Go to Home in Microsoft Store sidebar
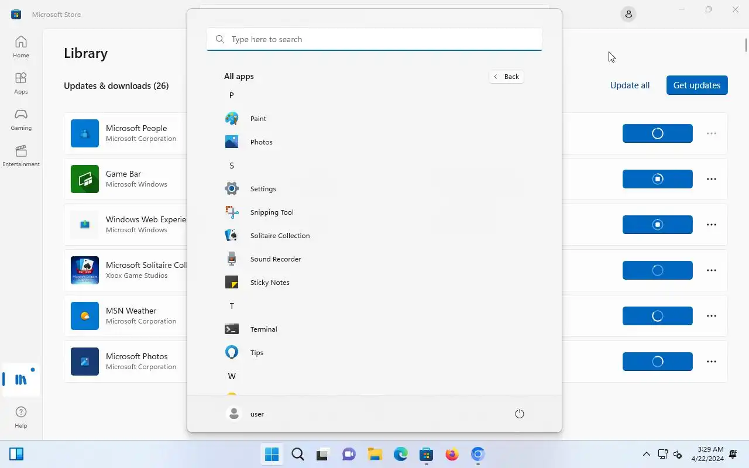749x468 pixels. [x=21, y=47]
